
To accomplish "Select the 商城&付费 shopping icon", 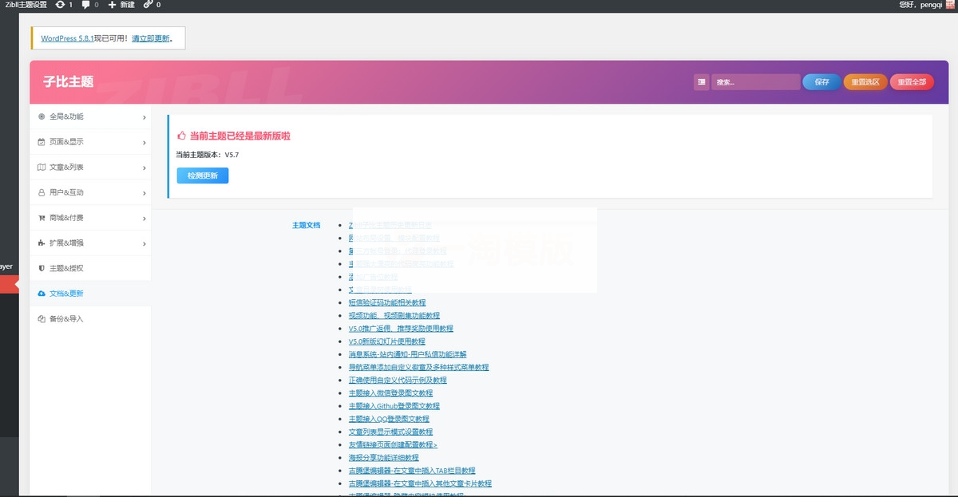I will (41, 217).
